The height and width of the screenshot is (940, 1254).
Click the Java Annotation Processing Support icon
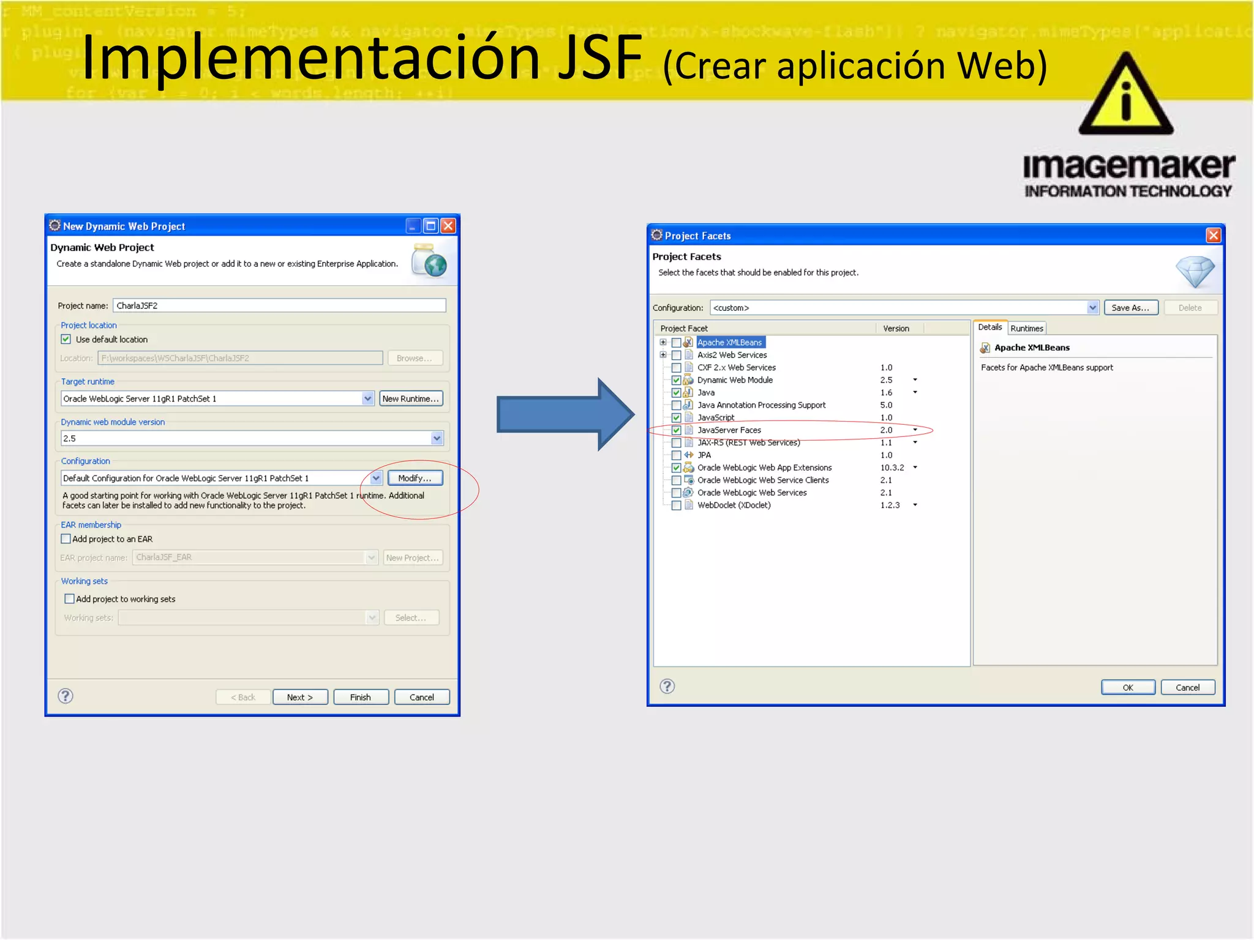(688, 405)
